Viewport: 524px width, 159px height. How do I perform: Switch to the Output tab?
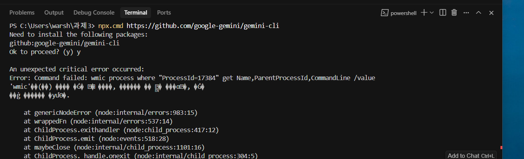[54, 13]
